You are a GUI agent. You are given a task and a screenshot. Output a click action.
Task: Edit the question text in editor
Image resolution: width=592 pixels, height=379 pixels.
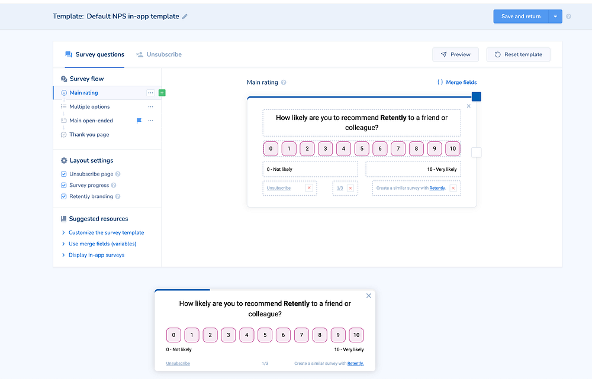click(x=362, y=123)
